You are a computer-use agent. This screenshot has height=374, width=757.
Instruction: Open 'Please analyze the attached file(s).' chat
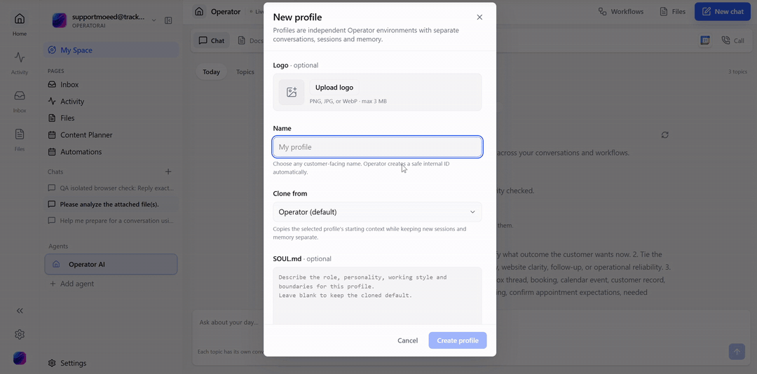111,204
